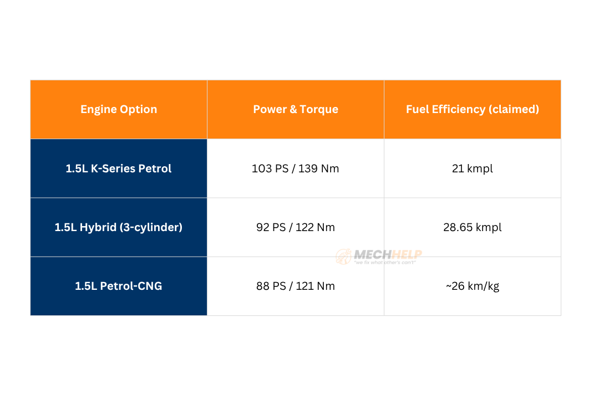Select the ~26 km/kg efficiency cell
The image size is (599, 399).
[x=473, y=287]
